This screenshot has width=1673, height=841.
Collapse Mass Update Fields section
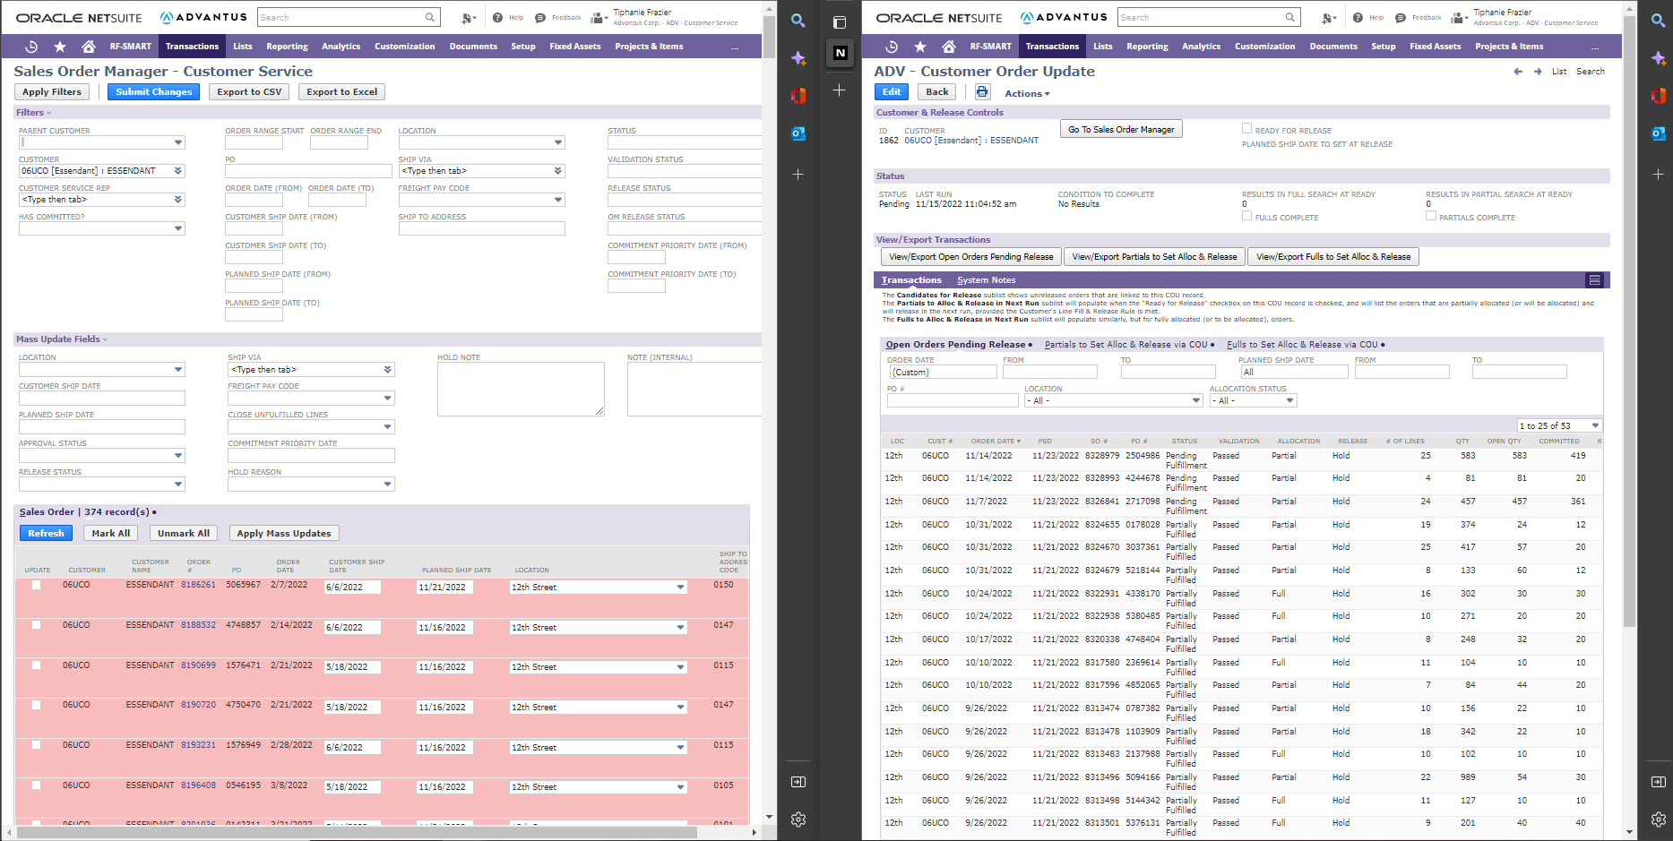pyautogui.click(x=62, y=339)
